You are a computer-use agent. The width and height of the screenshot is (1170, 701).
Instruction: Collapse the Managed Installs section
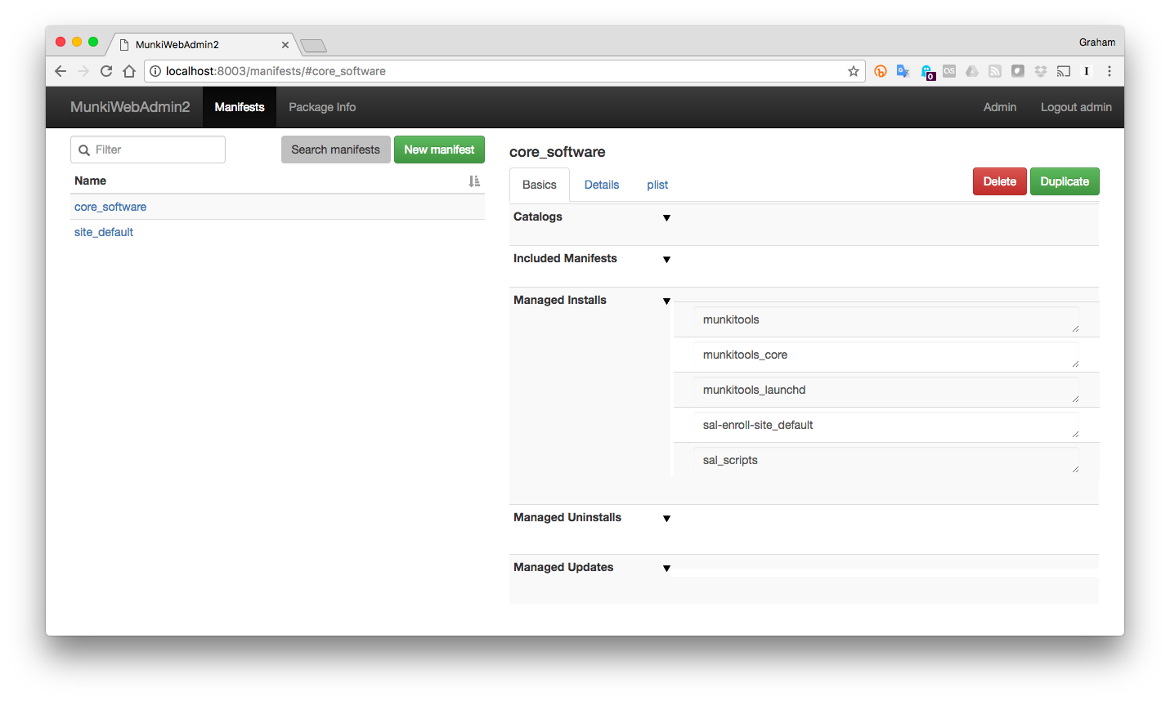click(667, 301)
